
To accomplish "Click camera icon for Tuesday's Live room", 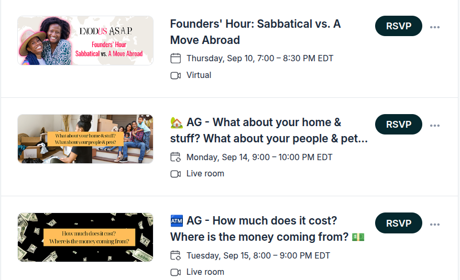I will tap(176, 272).
